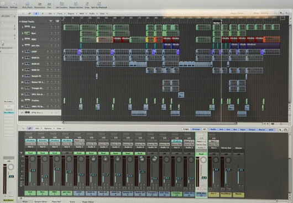Toggle the blue Catch playhead button
This screenshot has width=293, height=203.
pyautogui.click(x=36, y=13)
